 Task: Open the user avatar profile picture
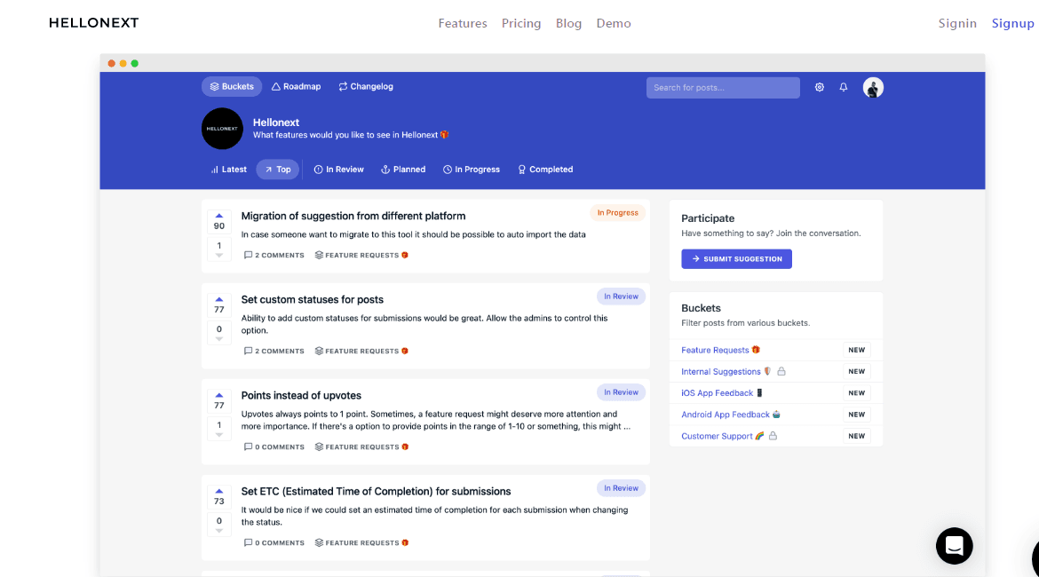[873, 88]
